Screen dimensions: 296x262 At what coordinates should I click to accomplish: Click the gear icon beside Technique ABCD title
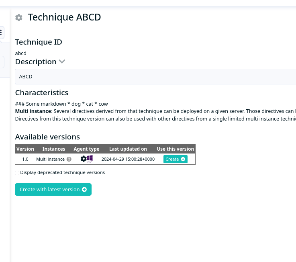19,18
